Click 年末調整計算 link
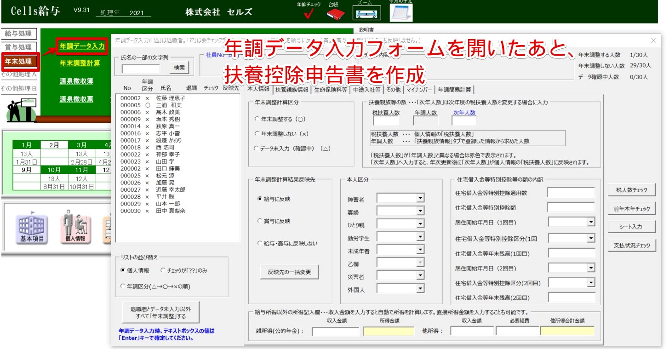 [x=80, y=63]
